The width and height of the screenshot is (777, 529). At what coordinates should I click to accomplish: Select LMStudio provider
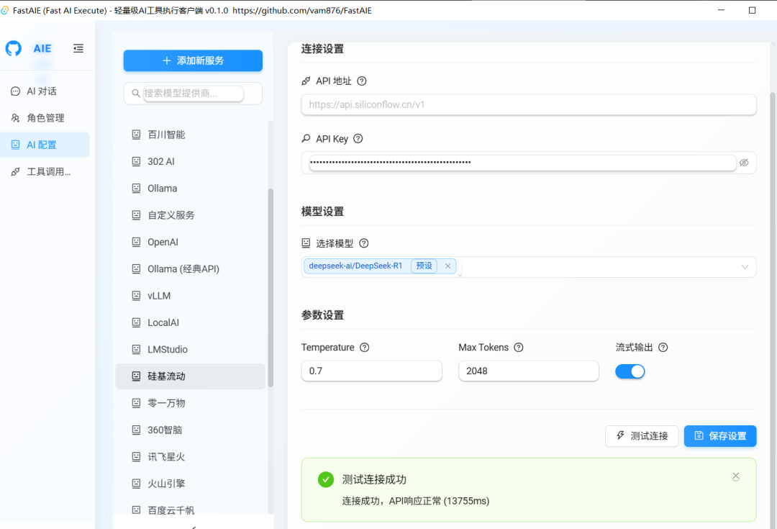[190, 349]
